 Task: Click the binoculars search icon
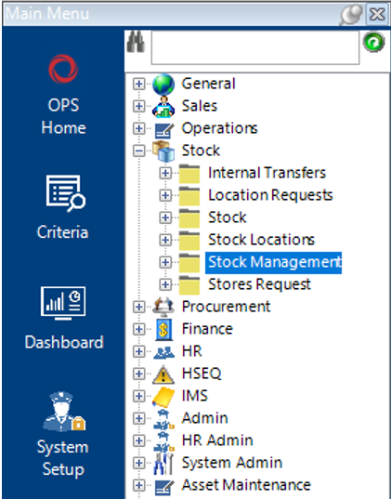click(136, 42)
